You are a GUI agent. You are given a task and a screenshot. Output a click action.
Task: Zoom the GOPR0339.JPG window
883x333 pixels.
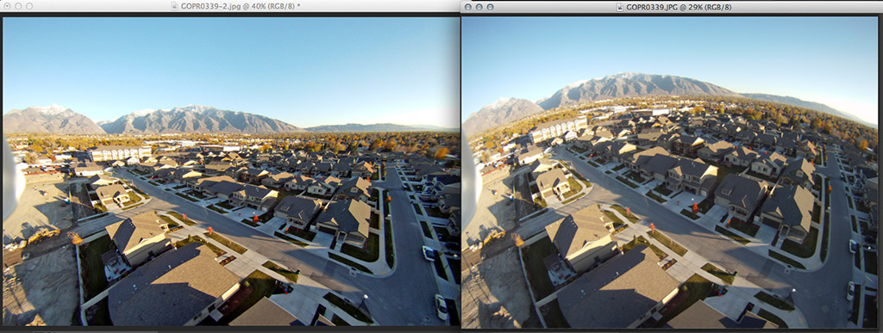490,7
